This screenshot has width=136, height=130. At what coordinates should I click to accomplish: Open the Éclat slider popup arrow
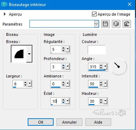point(67,101)
